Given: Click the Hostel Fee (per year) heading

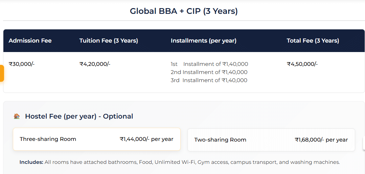Looking at the screenshot, I should (x=79, y=116).
